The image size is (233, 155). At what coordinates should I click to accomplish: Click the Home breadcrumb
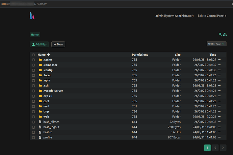[35, 35]
